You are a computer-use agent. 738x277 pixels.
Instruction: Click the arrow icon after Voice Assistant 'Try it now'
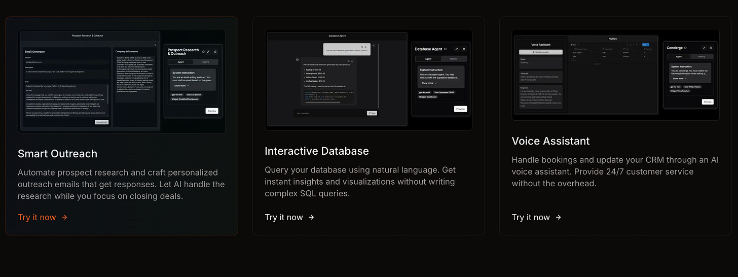[x=558, y=217]
